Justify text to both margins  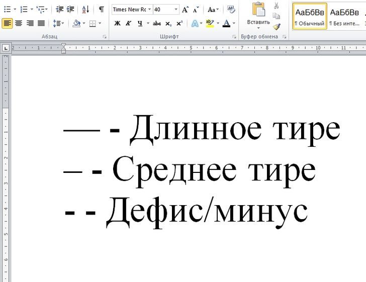pyautogui.click(x=41, y=23)
